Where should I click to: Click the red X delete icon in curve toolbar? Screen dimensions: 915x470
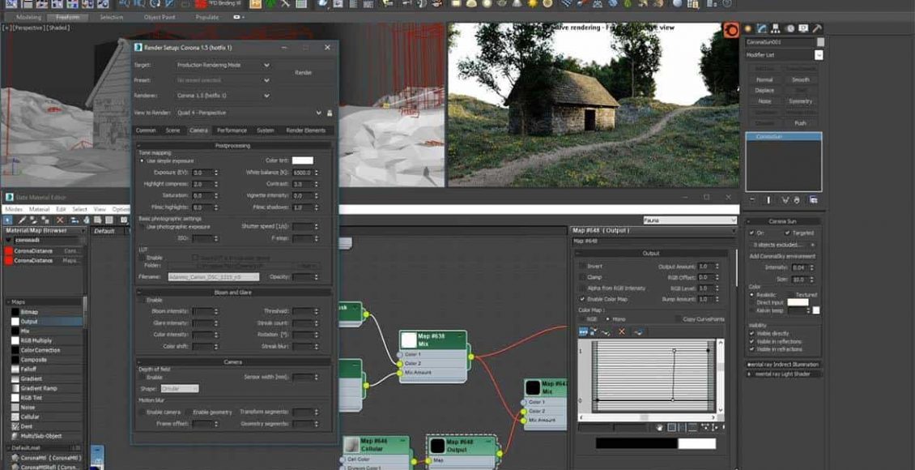(622, 331)
